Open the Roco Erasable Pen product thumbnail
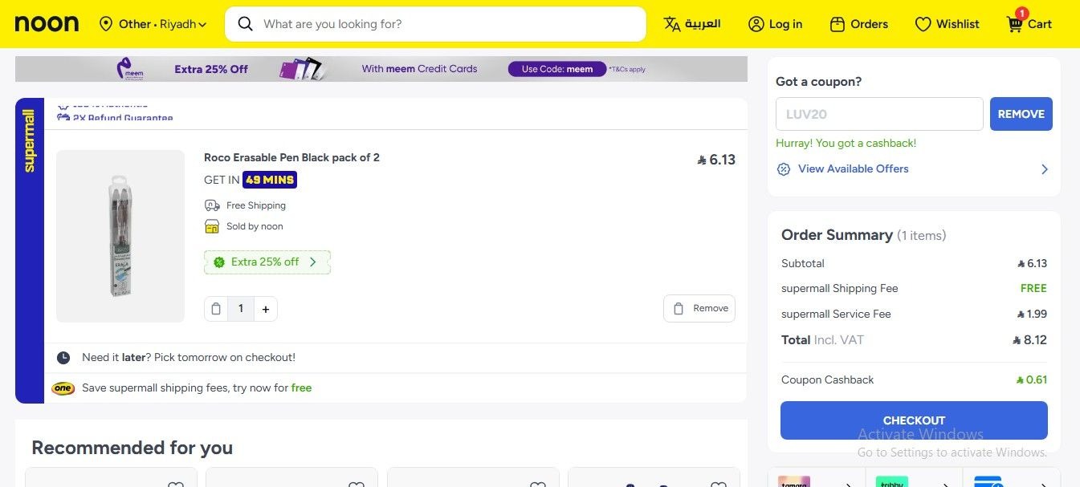This screenshot has height=487, width=1080. 120,236
